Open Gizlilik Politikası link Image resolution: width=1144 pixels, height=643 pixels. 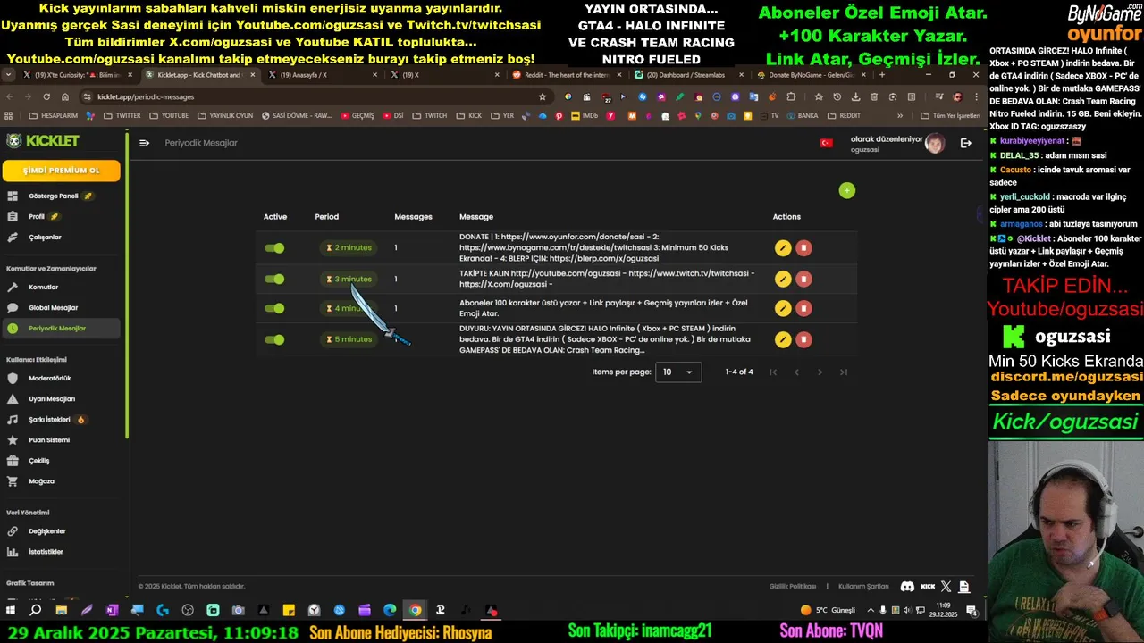[x=793, y=587]
